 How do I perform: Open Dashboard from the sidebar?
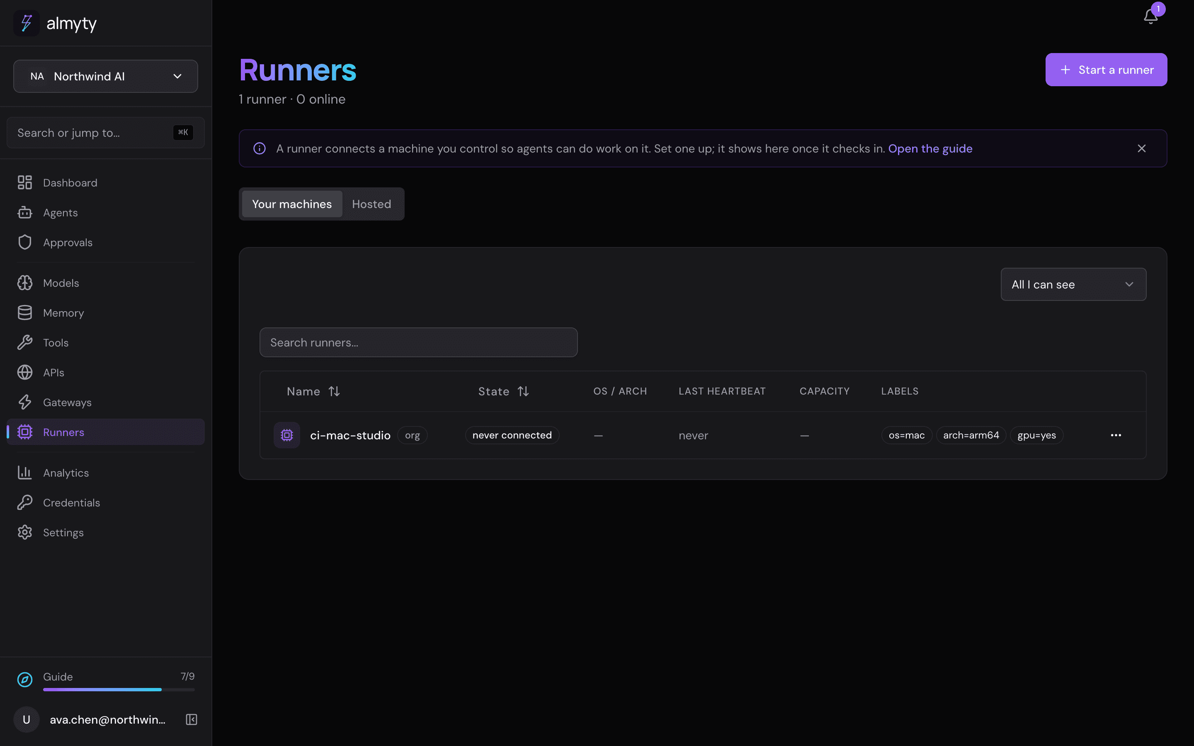[106, 182]
